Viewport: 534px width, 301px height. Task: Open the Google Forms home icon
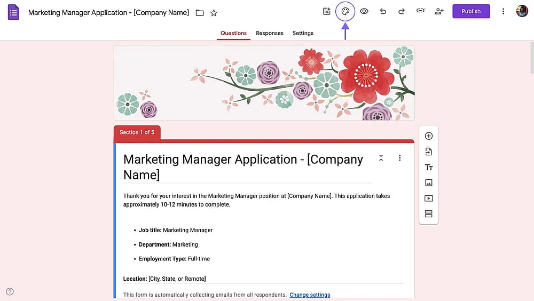(13, 12)
